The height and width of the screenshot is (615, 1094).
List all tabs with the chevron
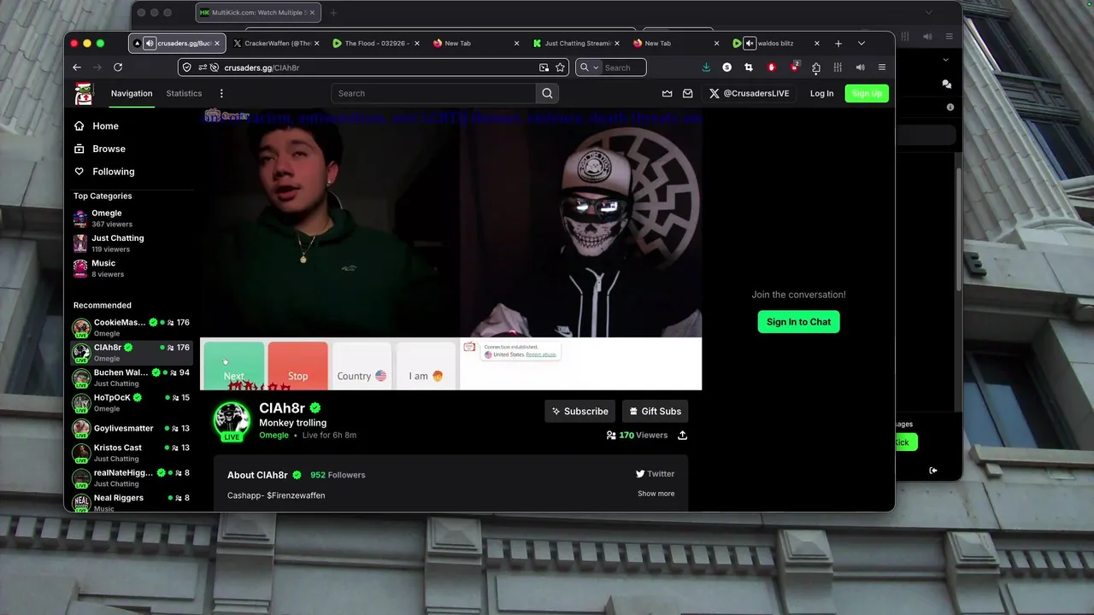tap(861, 43)
